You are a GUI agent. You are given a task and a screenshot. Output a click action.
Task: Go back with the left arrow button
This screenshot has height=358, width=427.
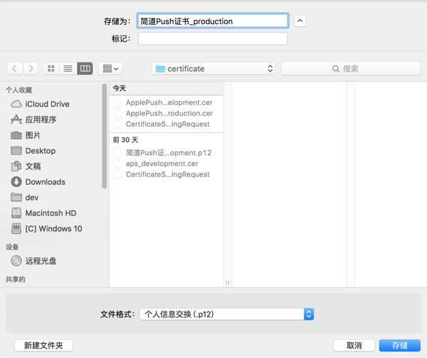point(15,68)
